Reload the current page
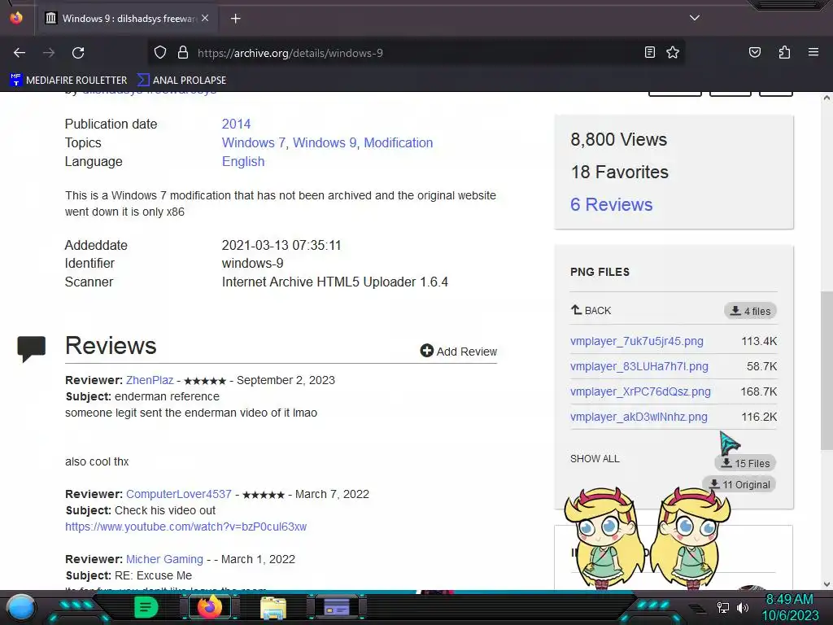The height and width of the screenshot is (625, 833). (x=78, y=53)
